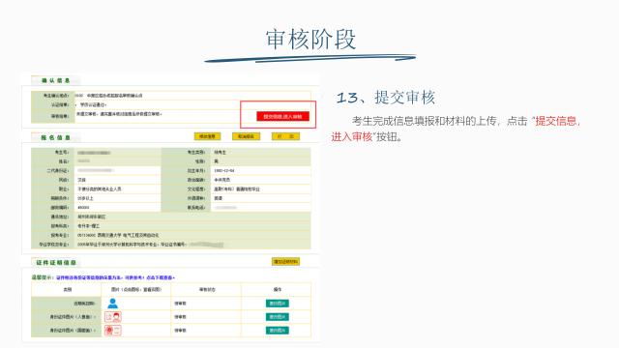Image resolution: width=619 pixels, height=348 pixels.
Task: Select the 确认信息 section header
Action: pos(56,80)
